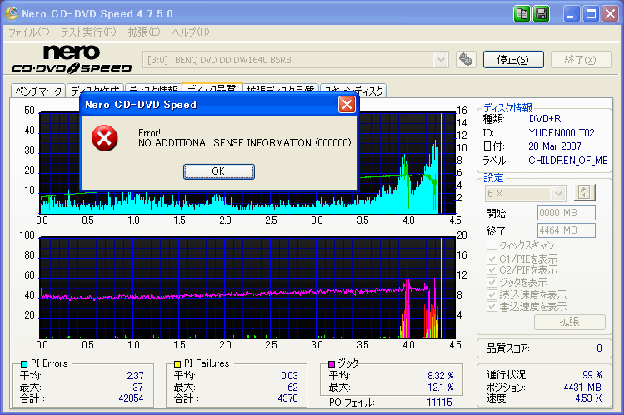Click the label value CHILDREN_OF_ME

pyautogui.click(x=568, y=161)
